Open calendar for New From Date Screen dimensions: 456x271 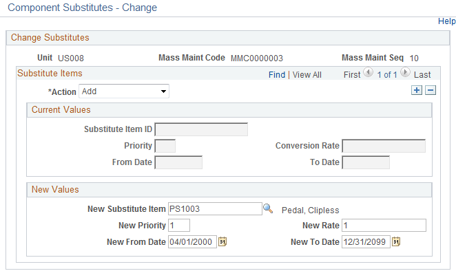click(x=222, y=241)
